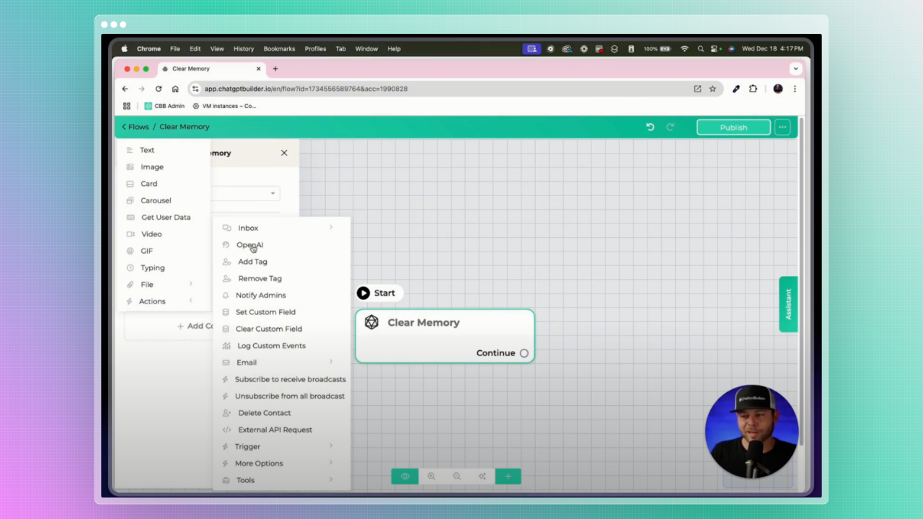Zoom in on the flow canvas
The height and width of the screenshot is (519, 923).
pos(431,476)
